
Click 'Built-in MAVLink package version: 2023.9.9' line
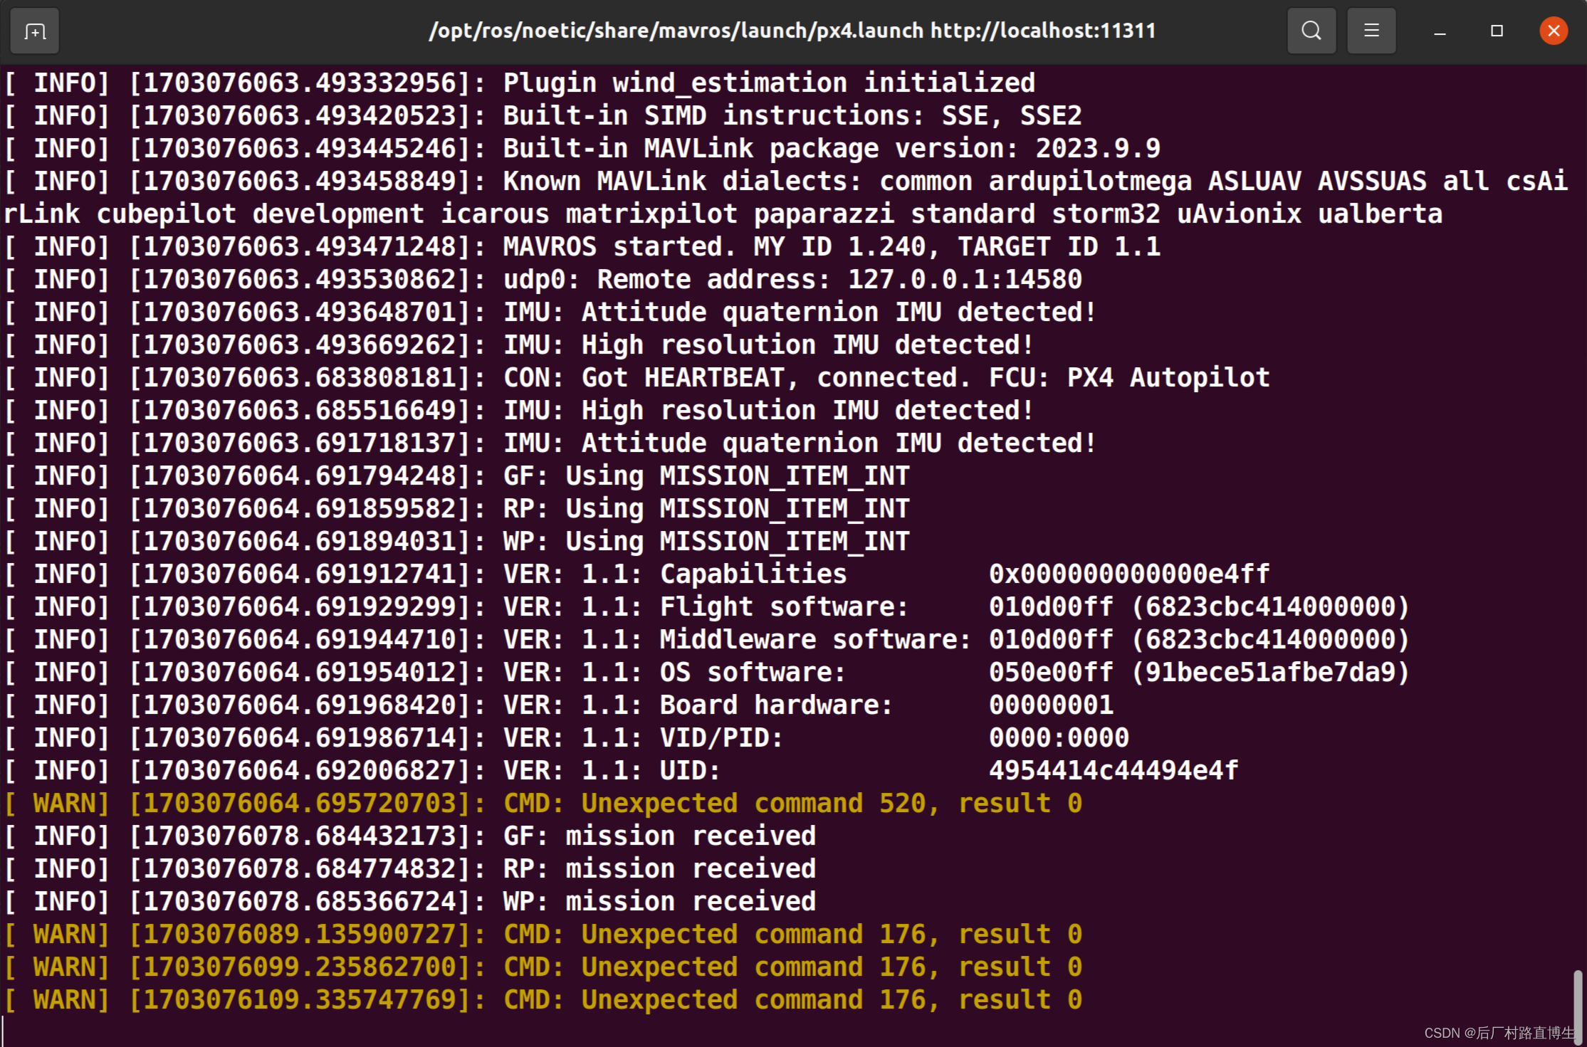click(x=582, y=149)
